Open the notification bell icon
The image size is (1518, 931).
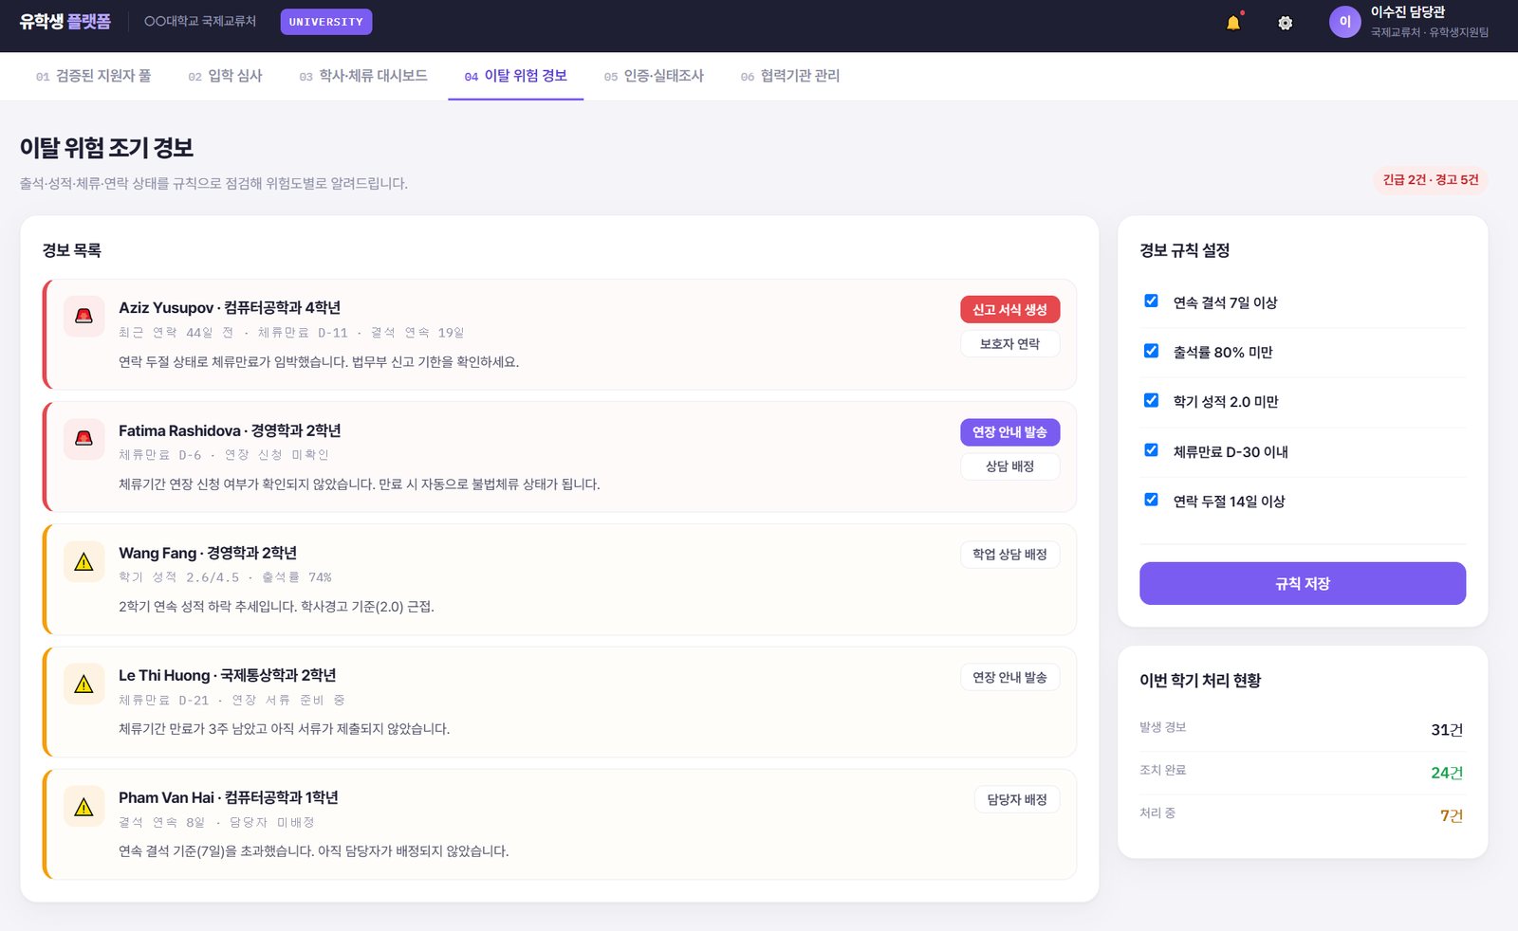[x=1232, y=23]
